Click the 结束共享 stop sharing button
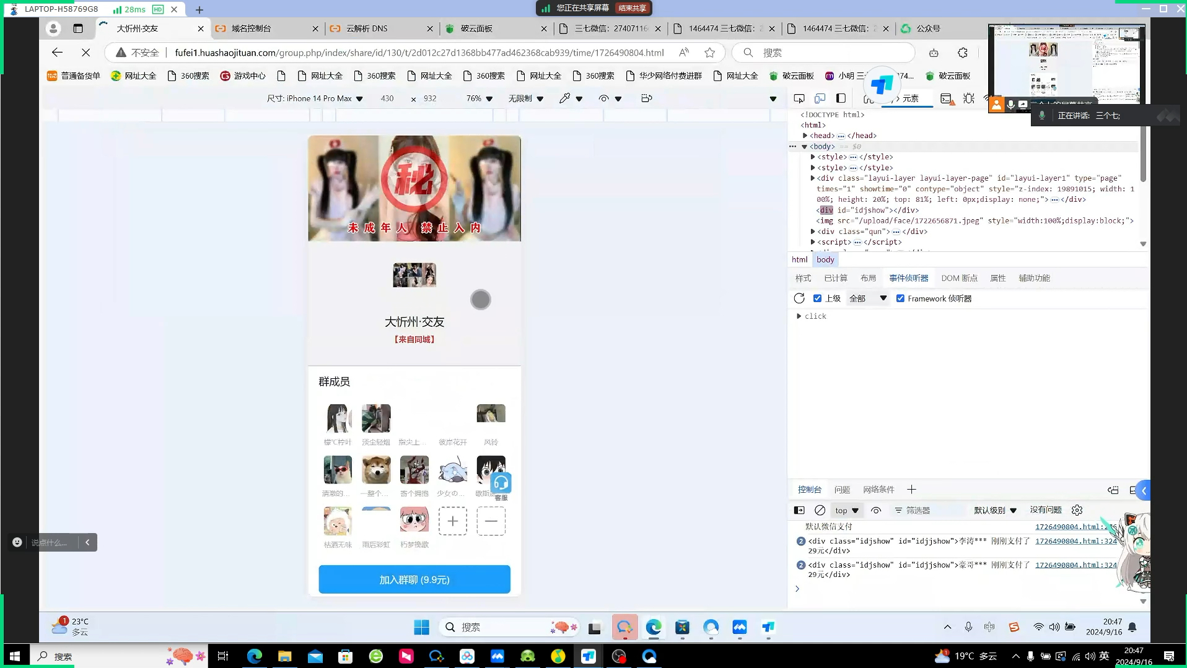 point(633,8)
